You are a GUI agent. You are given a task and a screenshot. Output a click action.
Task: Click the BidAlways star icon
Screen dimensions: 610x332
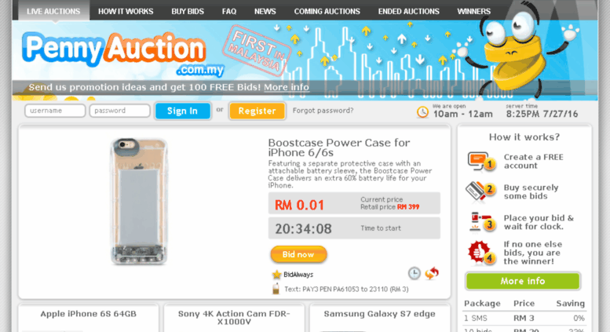point(276,275)
